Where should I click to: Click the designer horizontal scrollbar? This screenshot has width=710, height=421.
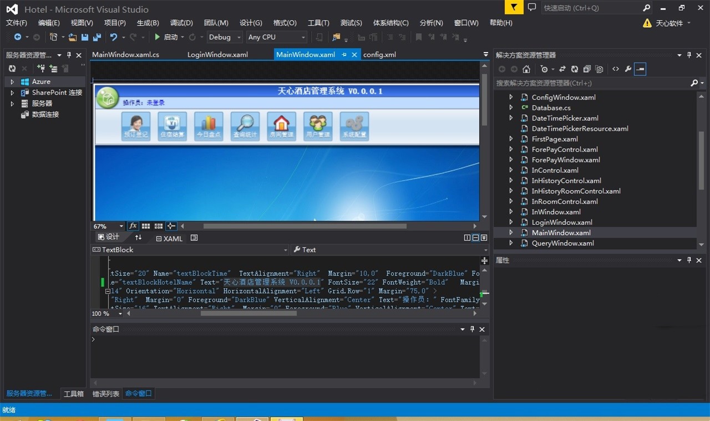[305, 226]
